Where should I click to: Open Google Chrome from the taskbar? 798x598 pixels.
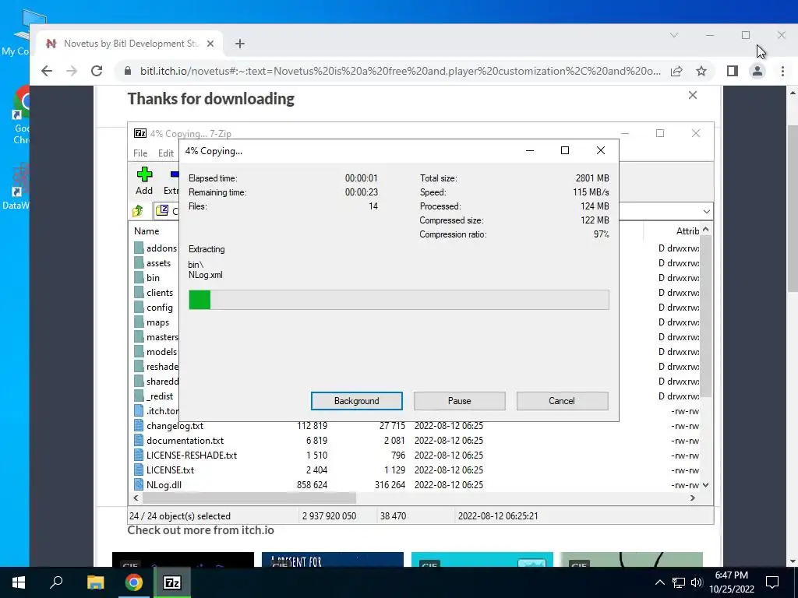[x=133, y=582]
